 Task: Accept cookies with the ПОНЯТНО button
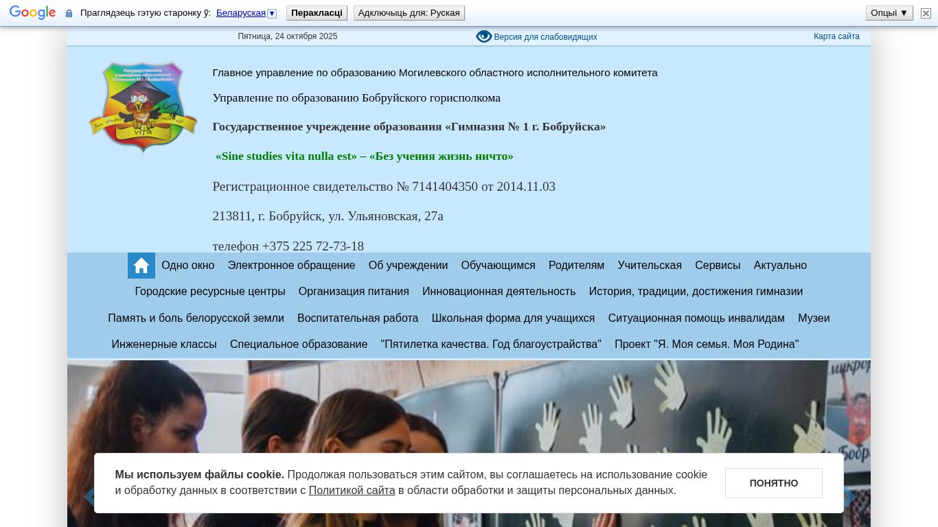774,483
